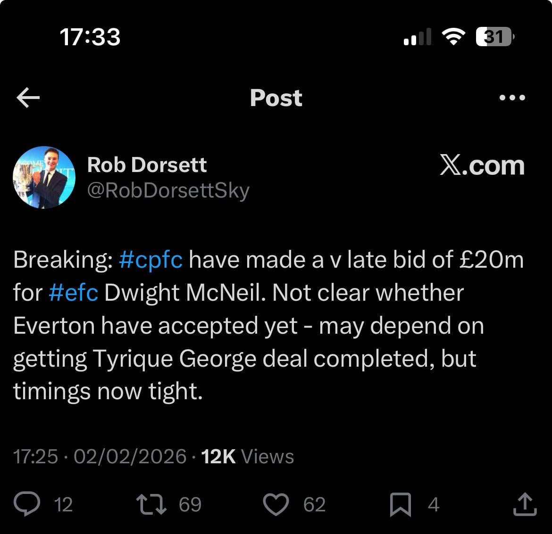Tap the back arrow icon
This screenshot has width=552, height=534.
coord(28,98)
